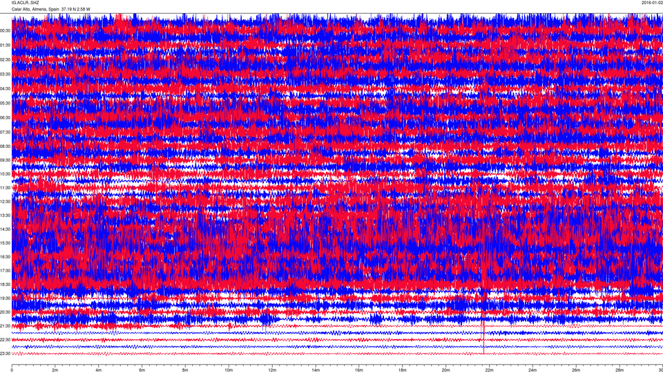Select the 02:30 time row label
Image resolution: width=663 pixels, height=373 pixels.
(x=5, y=60)
